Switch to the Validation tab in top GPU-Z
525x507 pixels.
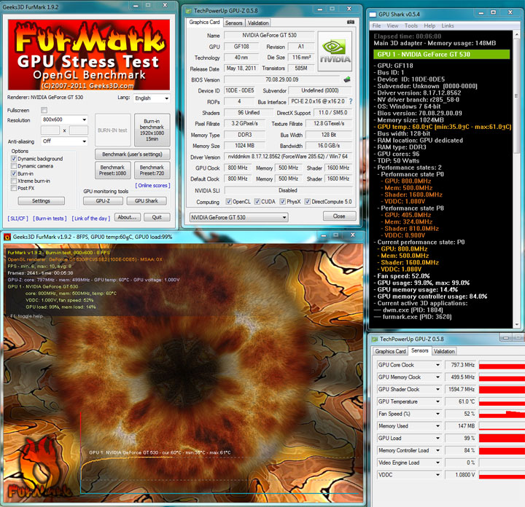pos(258,23)
